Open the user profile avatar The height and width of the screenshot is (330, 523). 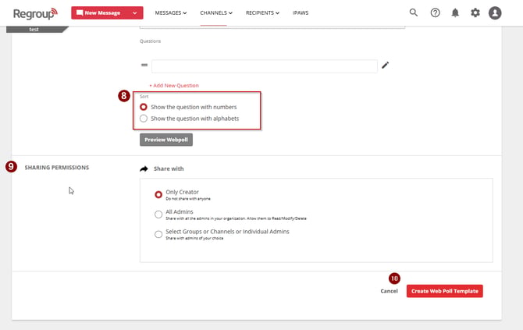495,13
